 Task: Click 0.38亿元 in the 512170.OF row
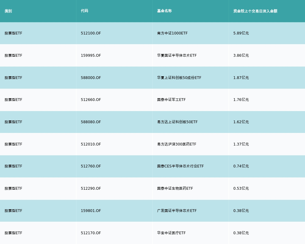pyautogui.click(x=241, y=233)
